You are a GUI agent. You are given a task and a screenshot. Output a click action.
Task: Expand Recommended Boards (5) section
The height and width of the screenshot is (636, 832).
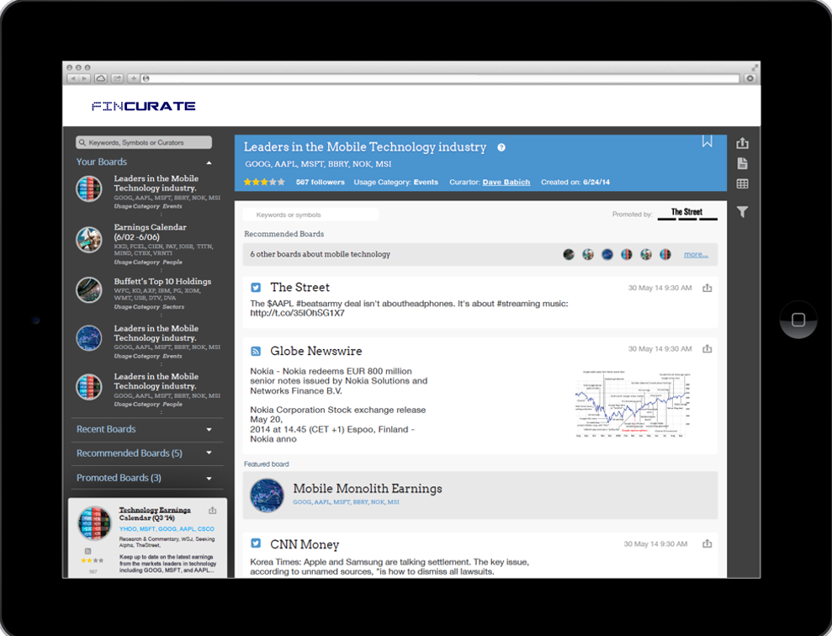[x=209, y=453]
